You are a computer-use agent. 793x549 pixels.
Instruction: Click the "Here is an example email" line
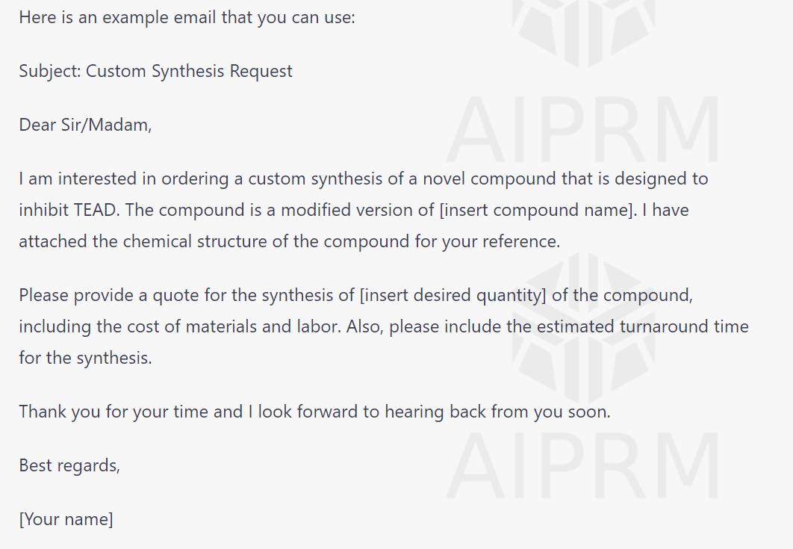click(x=187, y=17)
